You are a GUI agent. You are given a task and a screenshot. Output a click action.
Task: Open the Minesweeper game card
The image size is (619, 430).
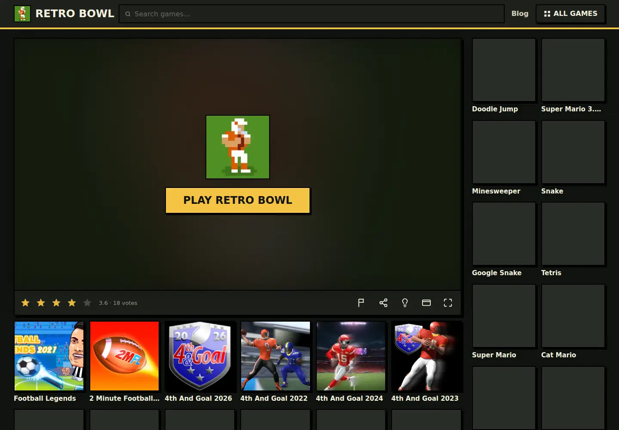[x=504, y=152]
